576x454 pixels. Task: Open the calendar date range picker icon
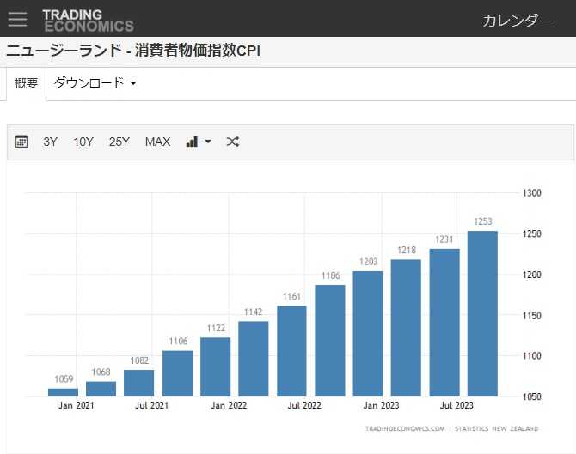22,142
